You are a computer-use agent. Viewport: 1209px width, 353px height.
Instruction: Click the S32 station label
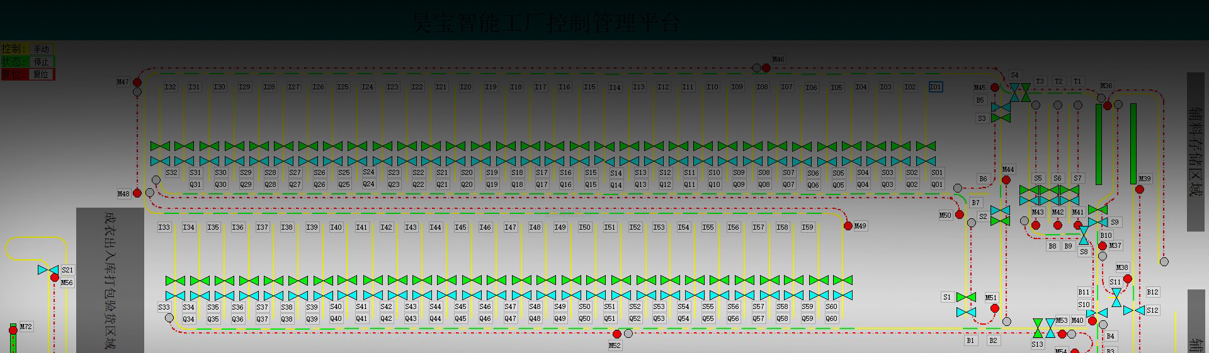pos(171,172)
